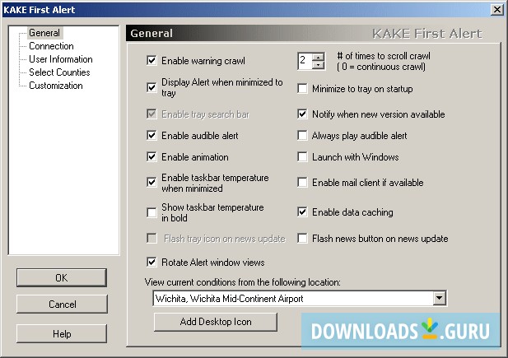Open the Customization settings page
Viewport: 508px width, 358px height.
pyautogui.click(x=56, y=86)
